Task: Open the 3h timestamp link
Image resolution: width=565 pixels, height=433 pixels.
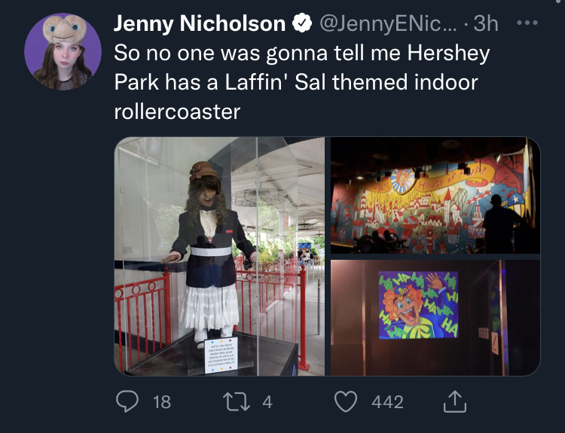Action: coord(486,23)
